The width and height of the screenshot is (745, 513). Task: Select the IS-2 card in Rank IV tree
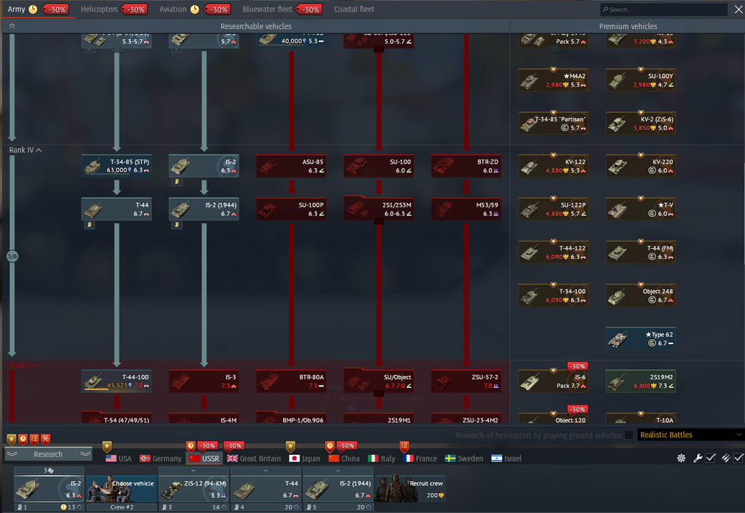[204, 166]
